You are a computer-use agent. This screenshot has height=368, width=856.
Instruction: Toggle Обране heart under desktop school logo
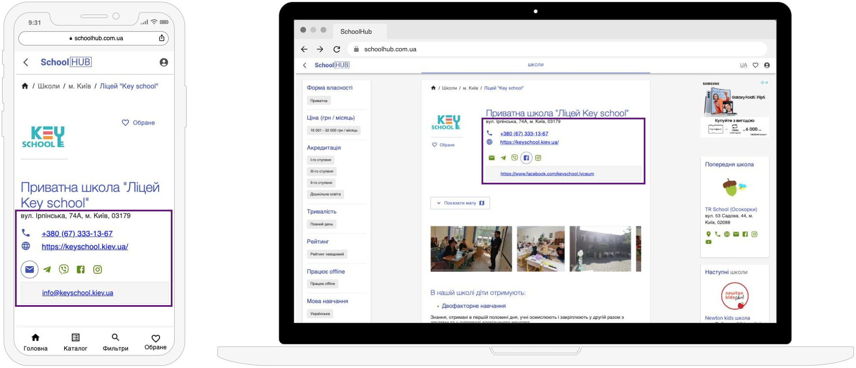443,145
